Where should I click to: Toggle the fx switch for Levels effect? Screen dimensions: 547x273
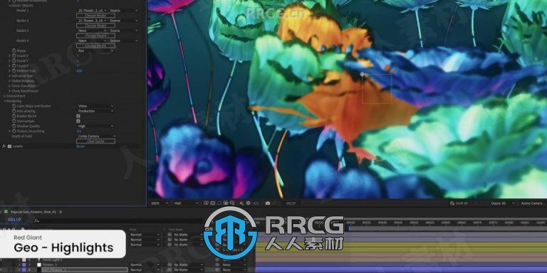click(x=4, y=146)
